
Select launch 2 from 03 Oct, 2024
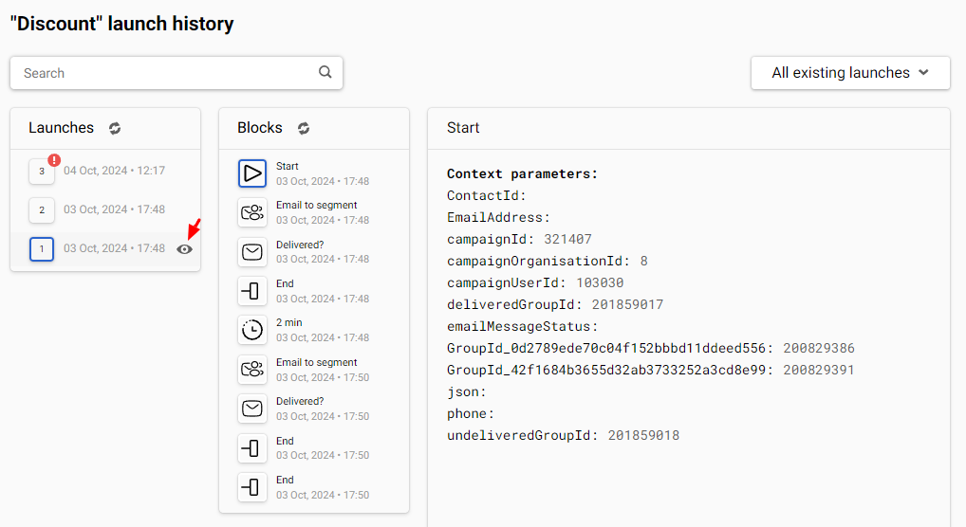[x=105, y=209]
